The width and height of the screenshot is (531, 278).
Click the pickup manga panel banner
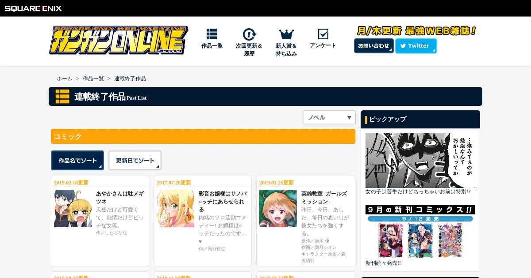pyautogui.click(x=420, y=161)
